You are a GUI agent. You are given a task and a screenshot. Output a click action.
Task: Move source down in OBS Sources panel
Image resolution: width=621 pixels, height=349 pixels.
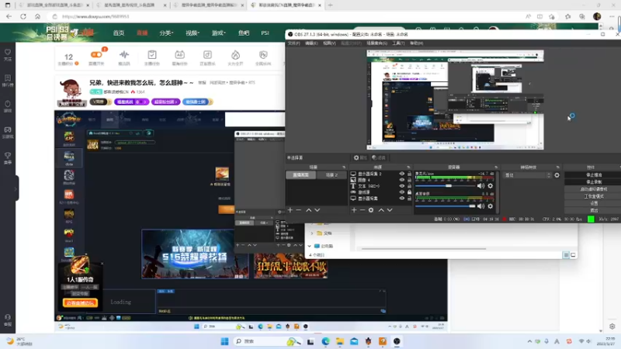coord(390,210)
